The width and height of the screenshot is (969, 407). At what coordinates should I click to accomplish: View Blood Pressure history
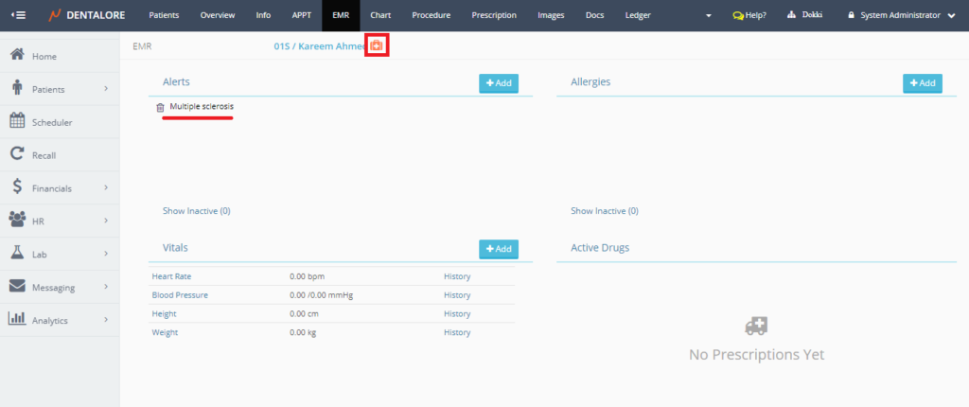[x=457, y=295]
